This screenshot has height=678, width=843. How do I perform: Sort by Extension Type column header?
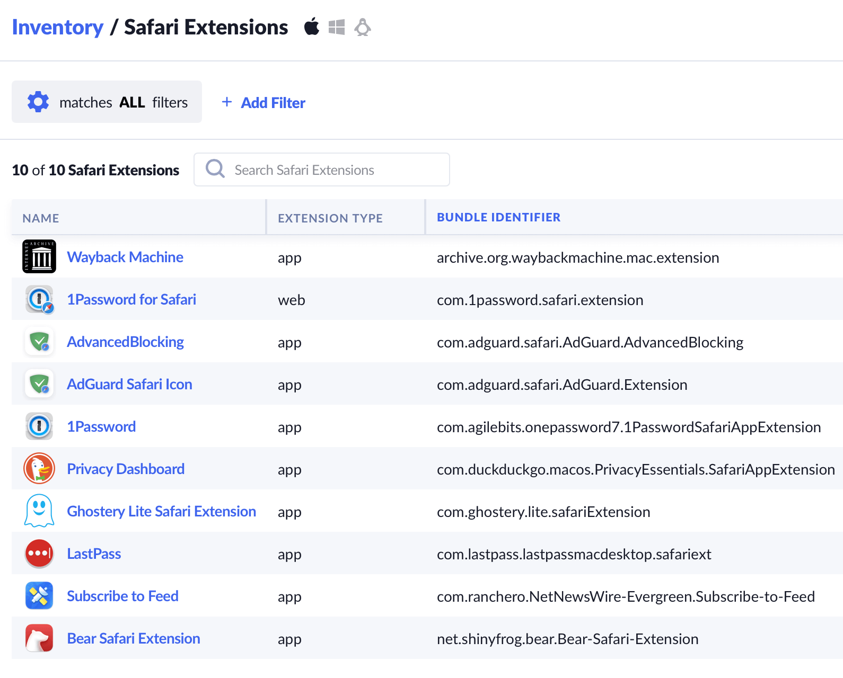(330, 218)
